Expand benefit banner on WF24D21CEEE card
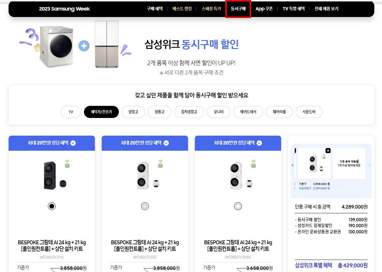Screen dimensions: 382x272 pos(145,143)
